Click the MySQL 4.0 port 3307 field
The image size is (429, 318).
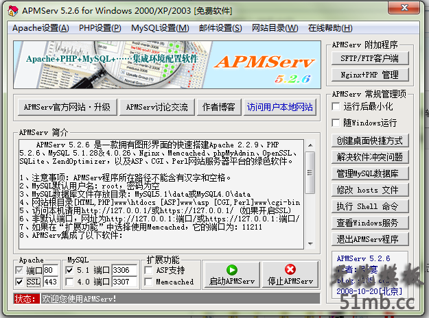click(124, 282)
